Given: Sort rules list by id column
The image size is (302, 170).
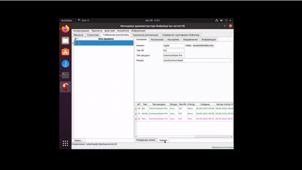Looking at the screenshot, I should [76, 39].
